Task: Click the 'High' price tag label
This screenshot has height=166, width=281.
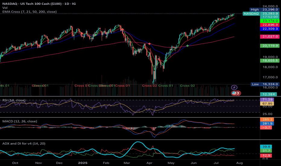Action: [255, 10]
